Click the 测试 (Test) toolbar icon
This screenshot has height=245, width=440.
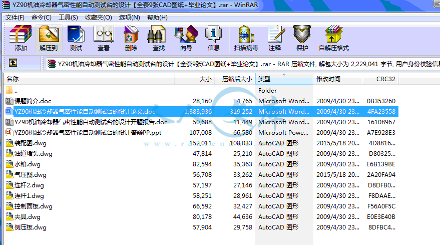(x=76, y=35)
